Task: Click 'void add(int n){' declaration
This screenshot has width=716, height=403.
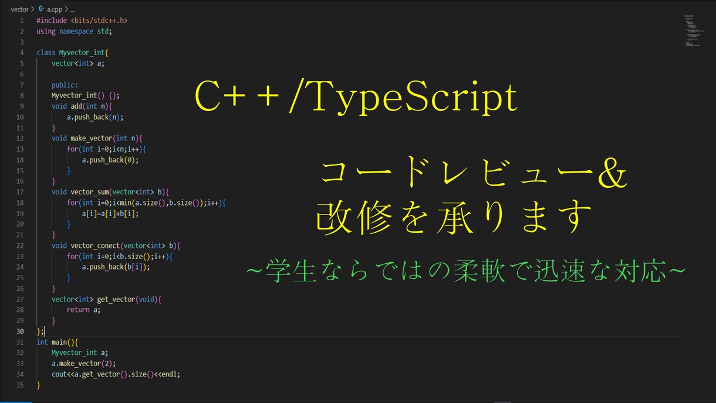Action: click(x=82, y=106)
